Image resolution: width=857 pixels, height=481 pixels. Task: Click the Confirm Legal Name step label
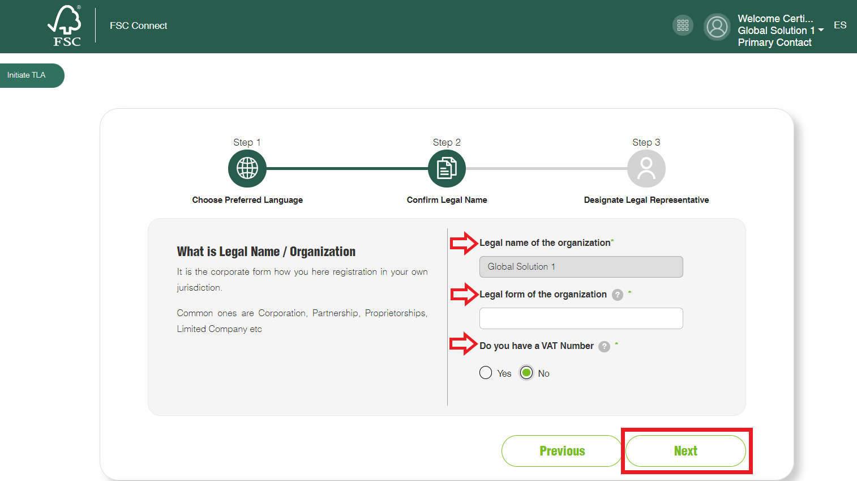click(x=447, y=200)
